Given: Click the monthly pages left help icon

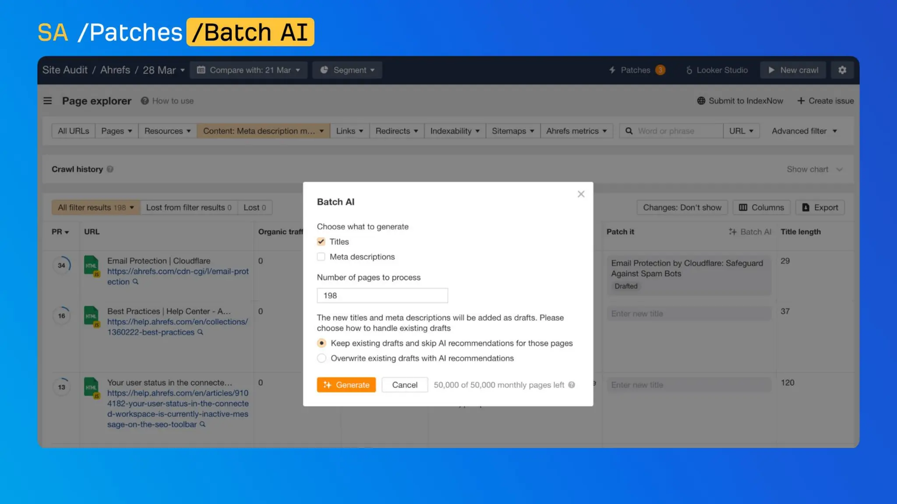Looking at the screenshot, I should click(x=572, y=385).
